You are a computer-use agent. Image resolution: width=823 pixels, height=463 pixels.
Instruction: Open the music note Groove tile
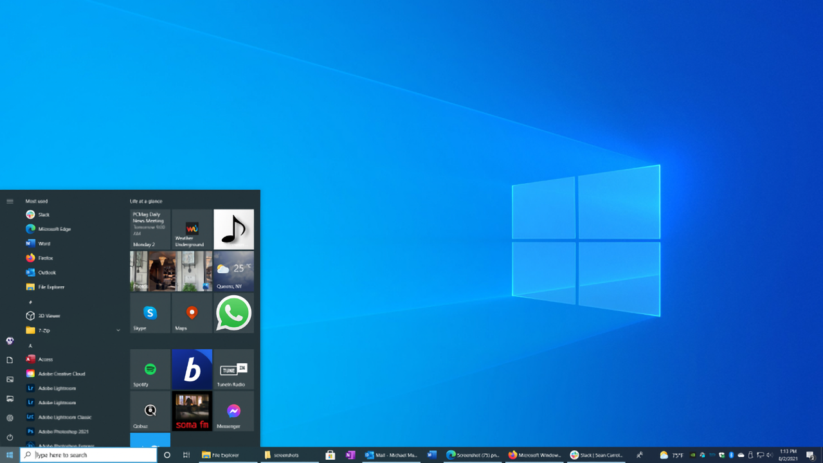pos(233,229)
